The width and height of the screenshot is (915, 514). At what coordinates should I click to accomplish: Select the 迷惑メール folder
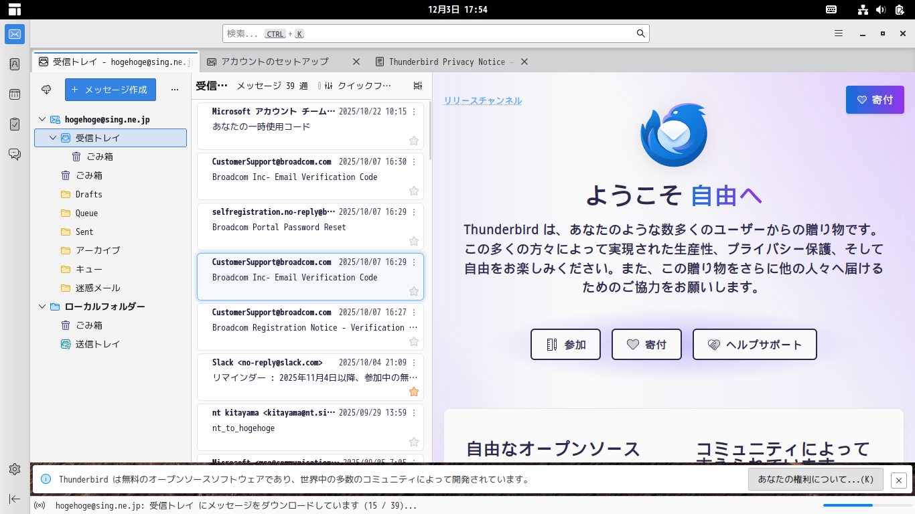111,288
